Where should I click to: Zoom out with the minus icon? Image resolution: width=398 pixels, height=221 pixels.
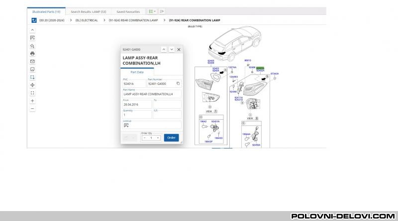point(32,108)
